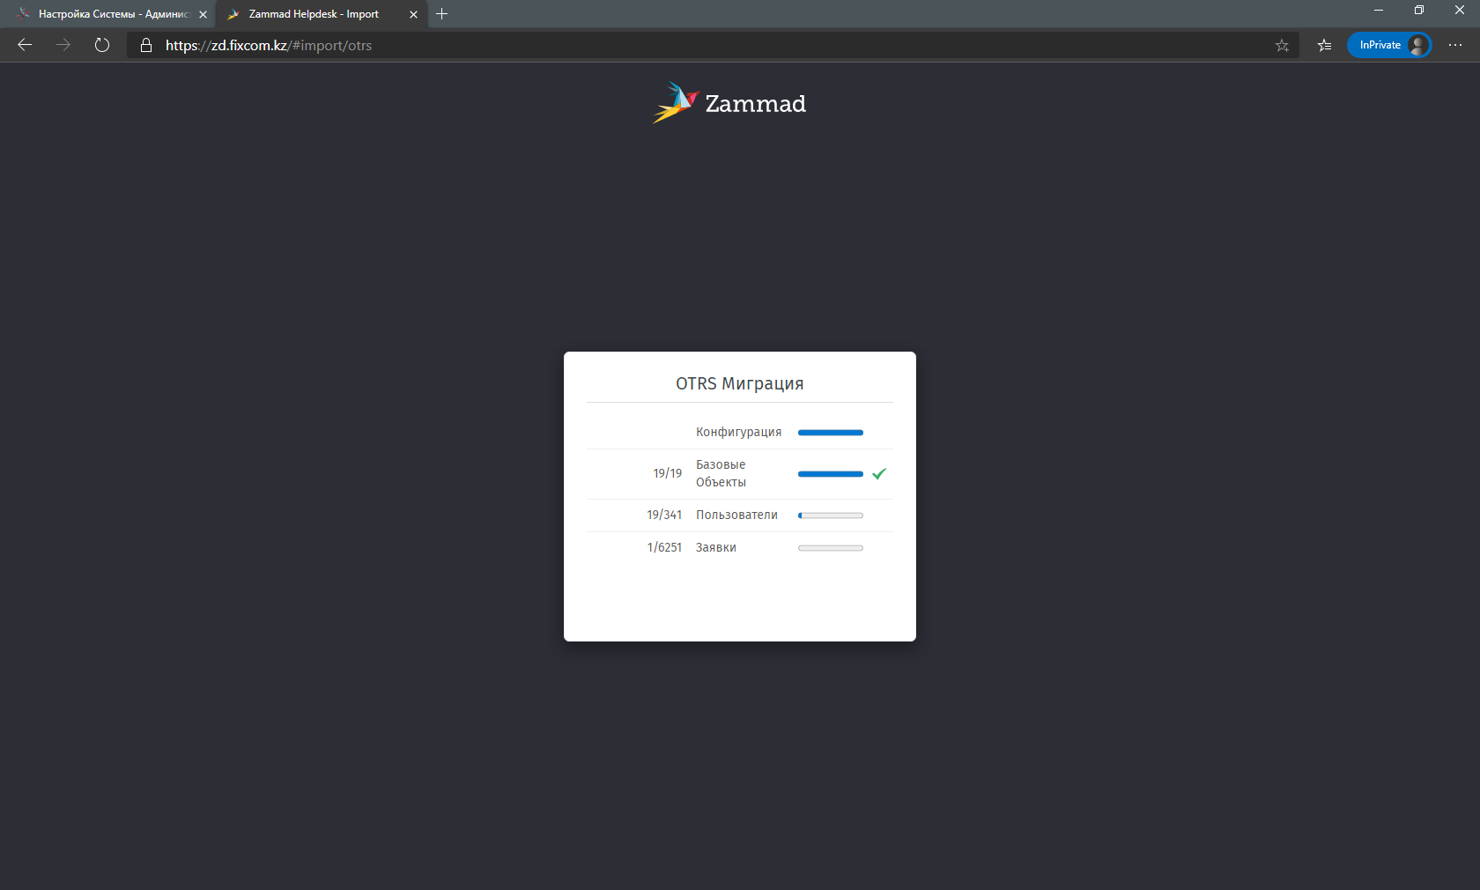1480x890 pixels.
Task: Open the favorites list icon
Action: (1324, 45)
